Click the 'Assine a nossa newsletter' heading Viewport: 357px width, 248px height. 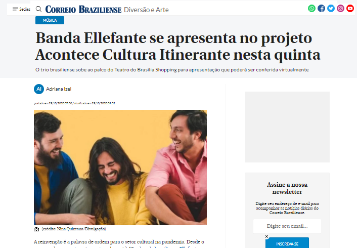pos(287,188)
